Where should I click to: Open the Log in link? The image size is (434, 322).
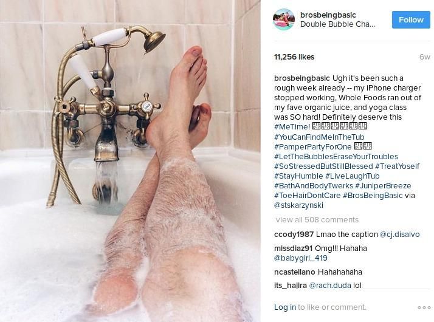pyautogui.click(x=285, y=307)
